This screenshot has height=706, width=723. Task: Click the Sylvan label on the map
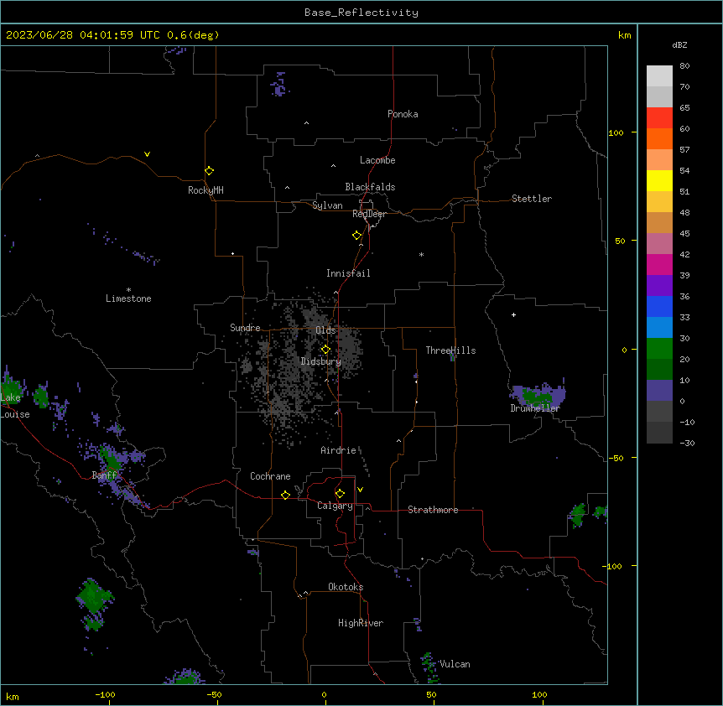pyautogui.click(x=327, y=205)
